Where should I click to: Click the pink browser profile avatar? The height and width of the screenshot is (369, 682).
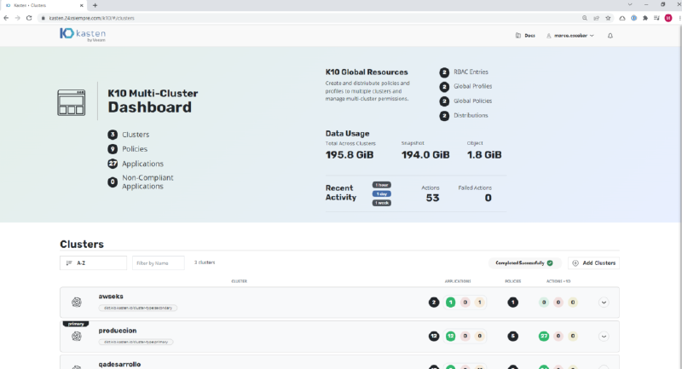[x=668, y=18]
